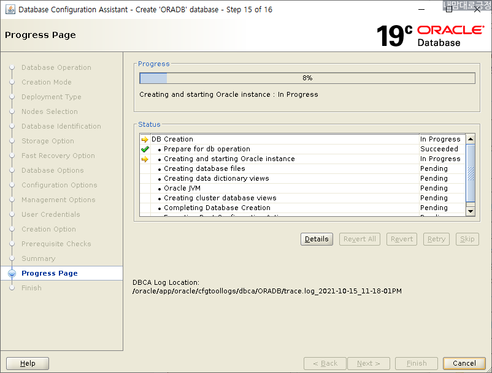Select the Prepare for db operation row
This screenshot has width=492, height=373.
click(303, 149)
